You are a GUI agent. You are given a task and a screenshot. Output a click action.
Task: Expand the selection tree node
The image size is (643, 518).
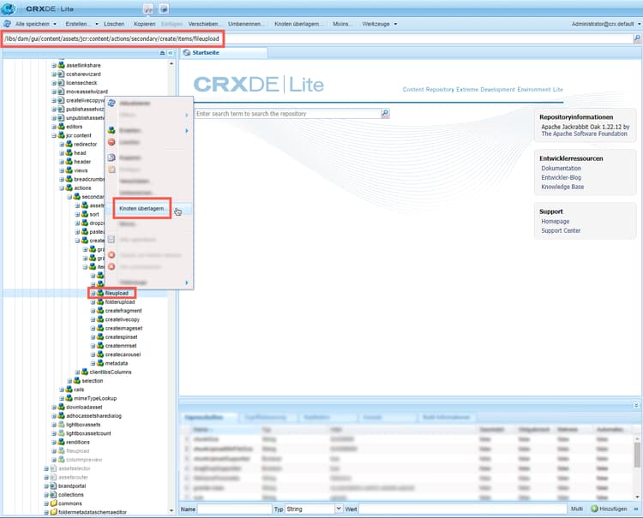(69, 381)
